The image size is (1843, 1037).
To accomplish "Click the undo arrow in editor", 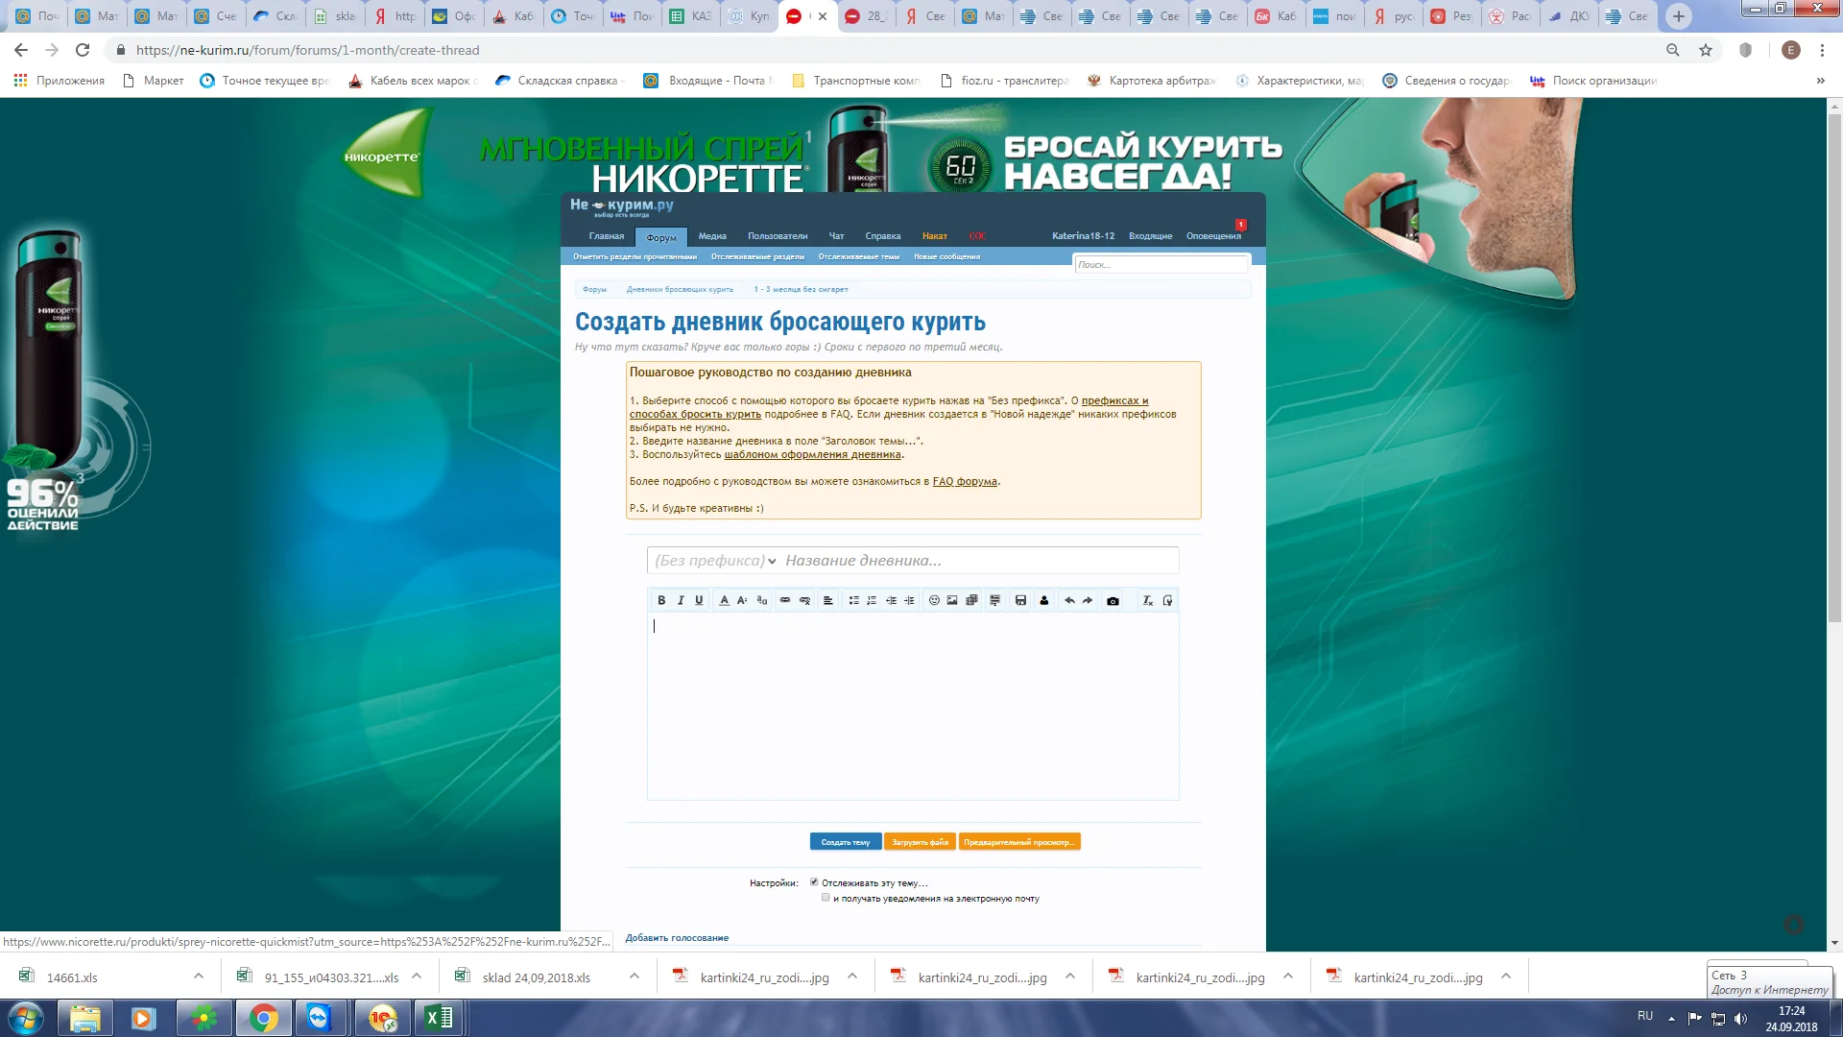I will (x=1069, y=600).
